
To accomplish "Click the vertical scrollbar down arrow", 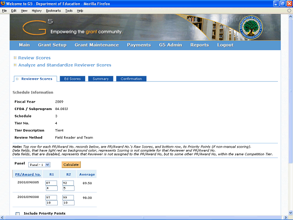I will [291, 213].
